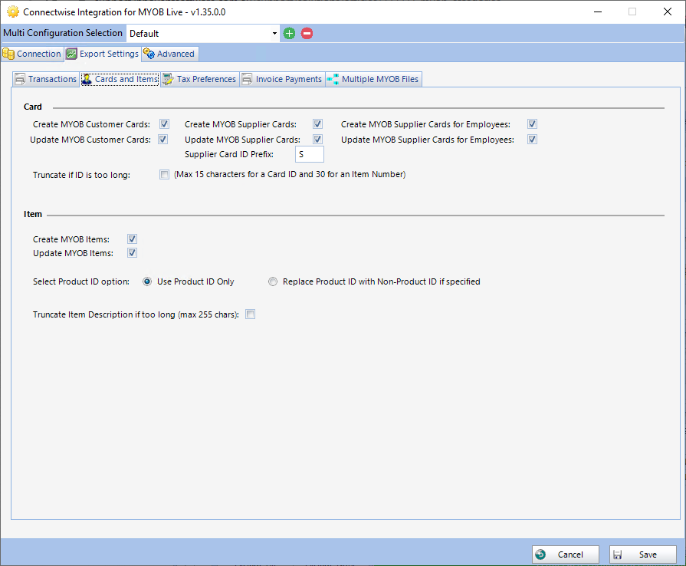The image size is (686, 566).
Task: Minimize the Connectwise Integration window
Action: point(598,12)
